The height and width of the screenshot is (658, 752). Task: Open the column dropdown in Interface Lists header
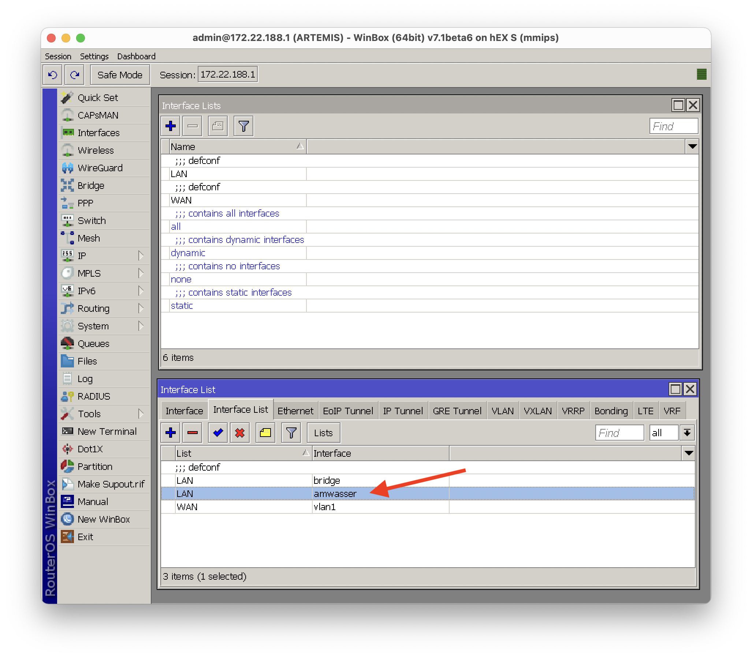point(692,146)
